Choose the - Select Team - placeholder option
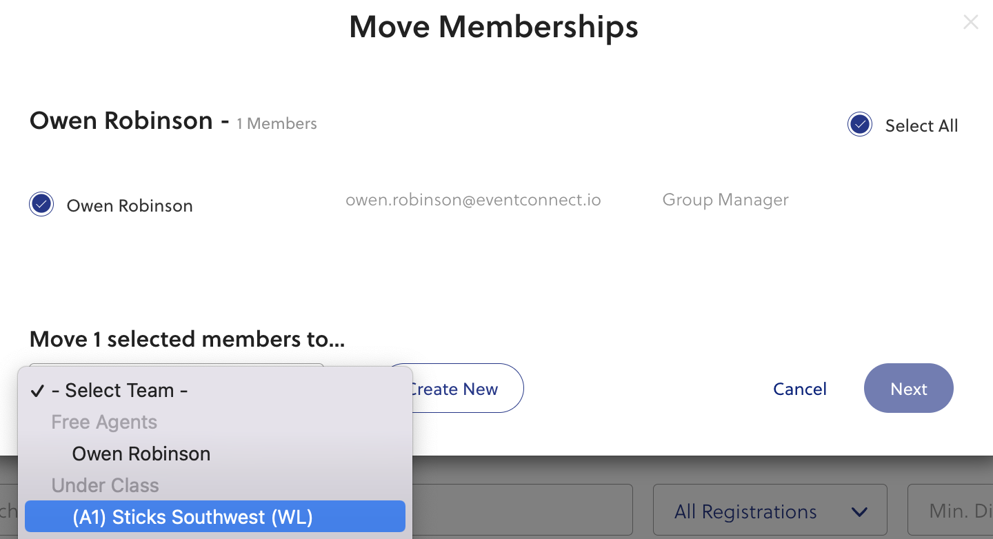This screenshot has width=993, height=539. [x=119, y=391]
